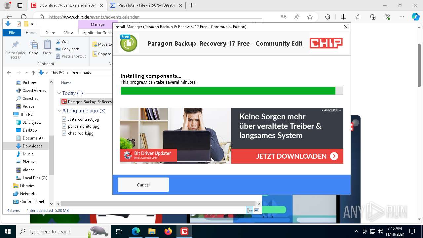
Task: Click the CHIP logo in installer
Action: point(326,43)
